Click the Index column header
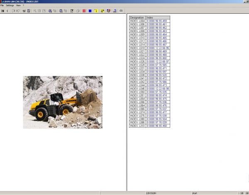This screenshot has height=195, width=249. (x=158, y=17)
